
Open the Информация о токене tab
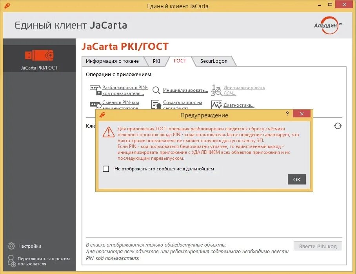click(x=112, y=61)
